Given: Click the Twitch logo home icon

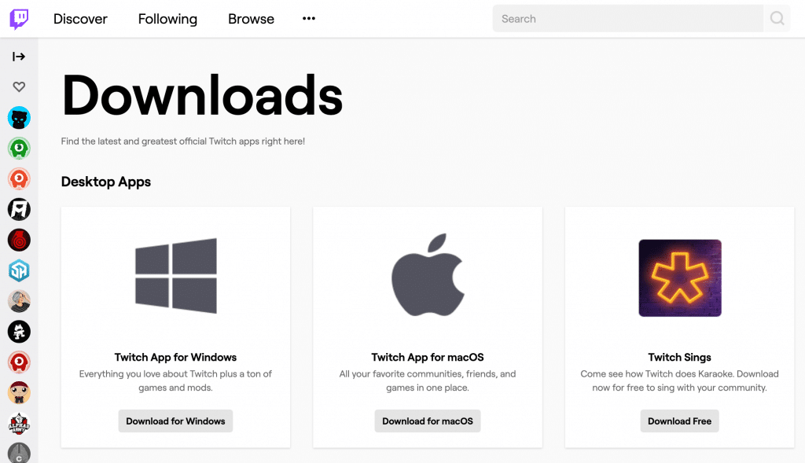Looking at the screenshot, I should 19,19.
